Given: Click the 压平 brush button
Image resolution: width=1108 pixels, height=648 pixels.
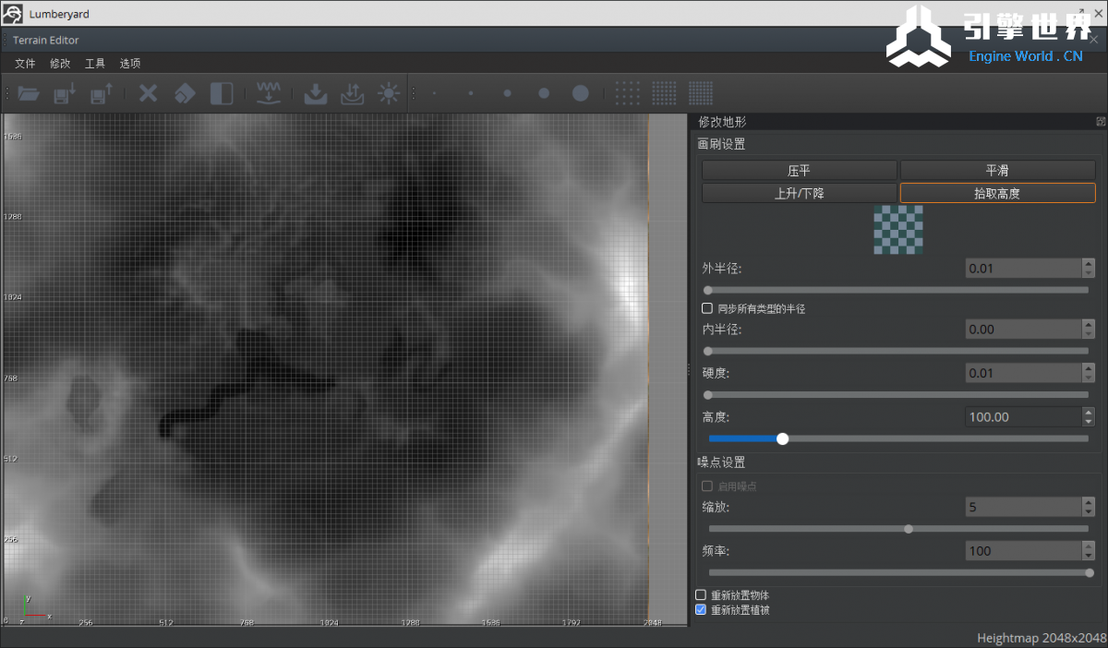Looking at the screenshot, I should [799, 171].
